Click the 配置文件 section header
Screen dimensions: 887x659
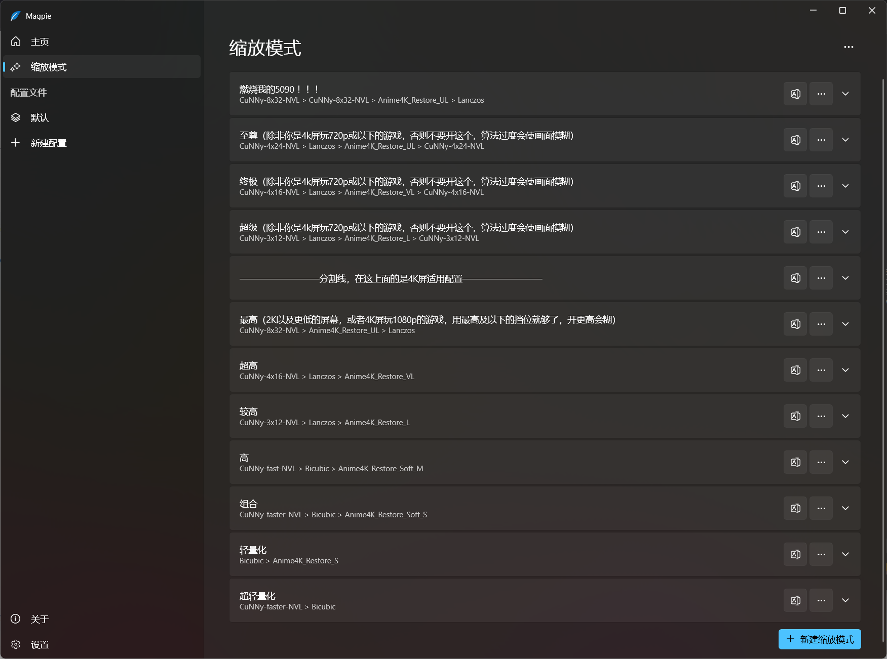pyautogui.click(x=28, y=93)
